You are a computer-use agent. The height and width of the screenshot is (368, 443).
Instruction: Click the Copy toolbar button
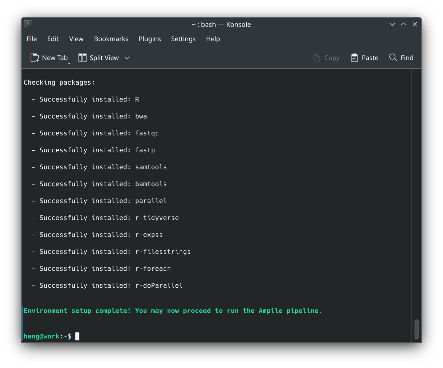click(326, 58)
